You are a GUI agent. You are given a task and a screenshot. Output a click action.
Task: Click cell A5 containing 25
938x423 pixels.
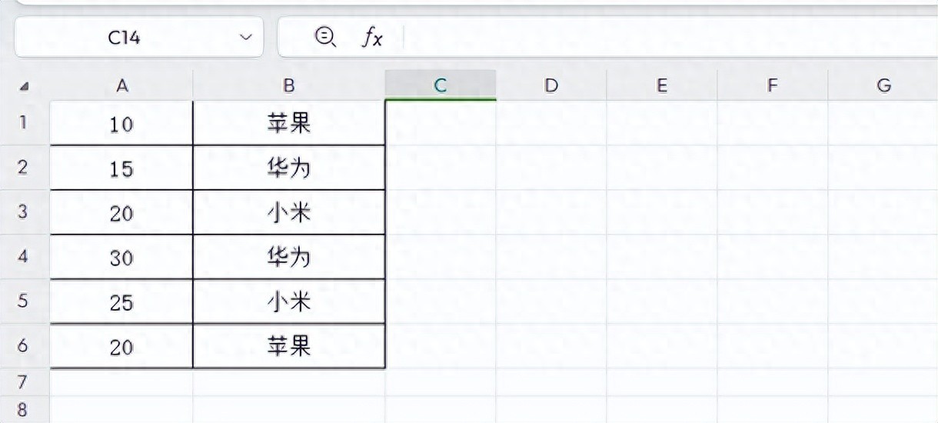click(121, 301)
